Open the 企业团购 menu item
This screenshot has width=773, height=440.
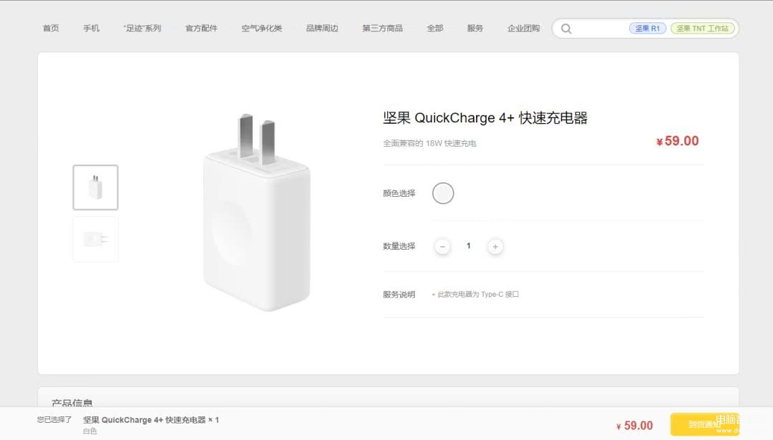523,29
